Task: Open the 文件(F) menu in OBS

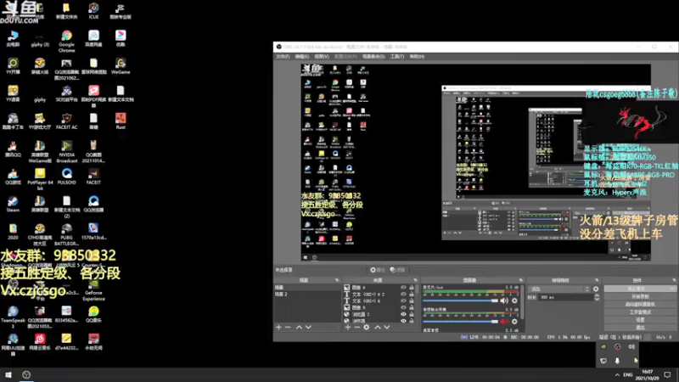Action: 283,57
